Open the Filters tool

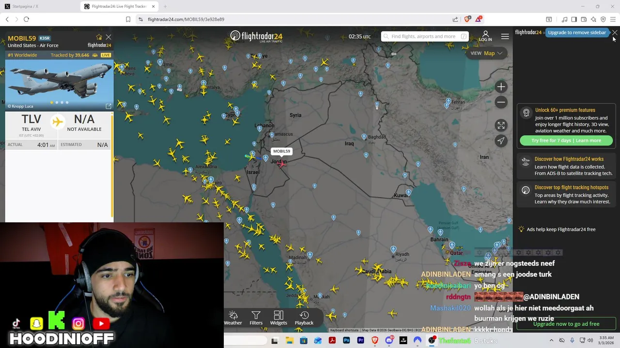tap(256, 318)
